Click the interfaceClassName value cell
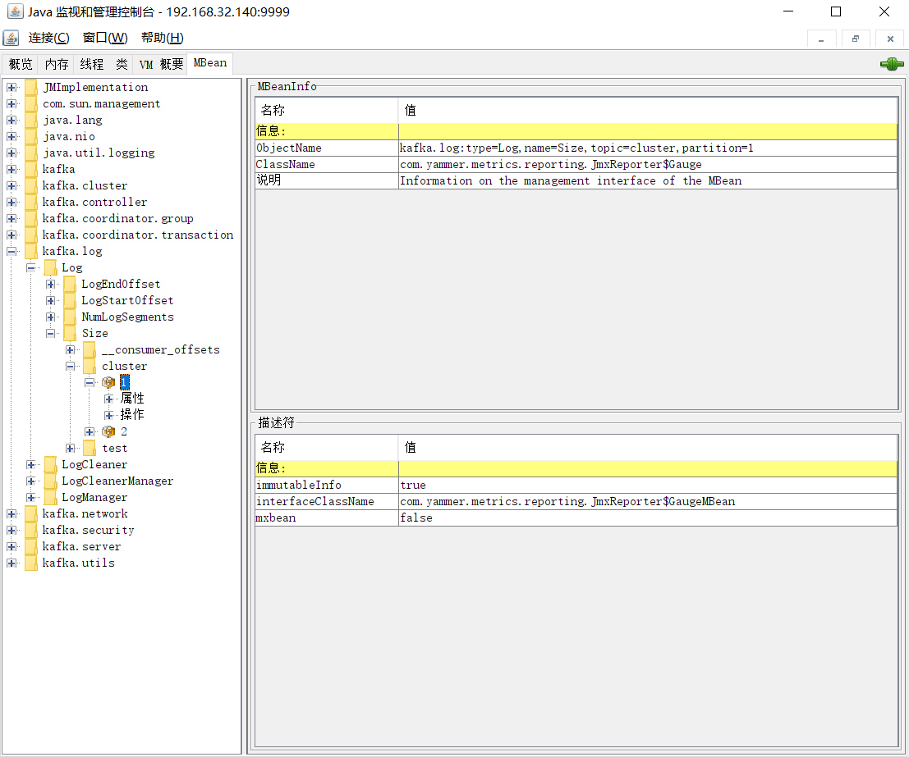This screenshot has width=909, height=757. pyautogui.click(x=648, y=502)
